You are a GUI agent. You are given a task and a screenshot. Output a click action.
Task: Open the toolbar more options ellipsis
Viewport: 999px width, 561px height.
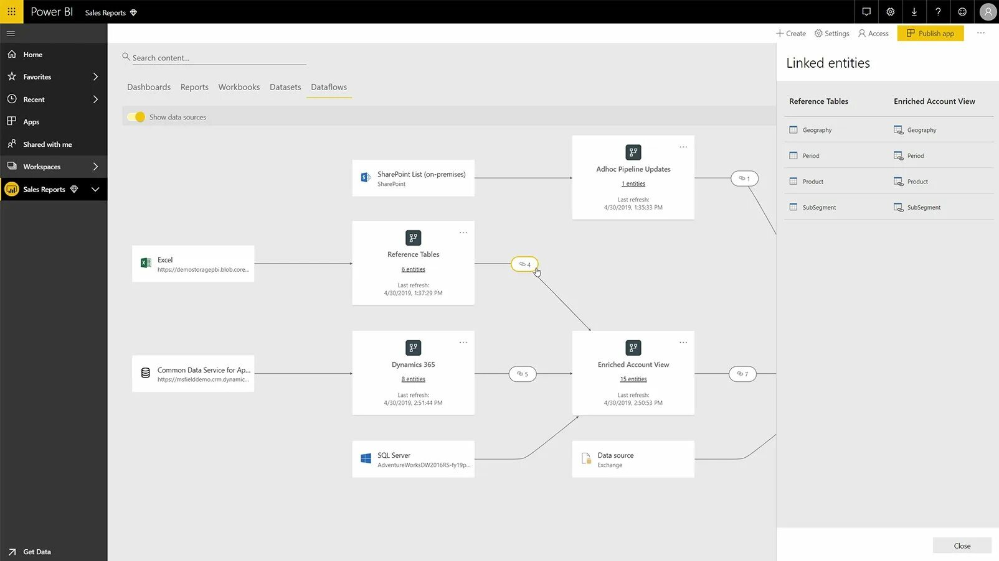click(981, 33)
